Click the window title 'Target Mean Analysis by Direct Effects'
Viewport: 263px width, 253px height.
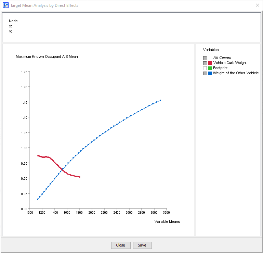(x=44, y=5)
